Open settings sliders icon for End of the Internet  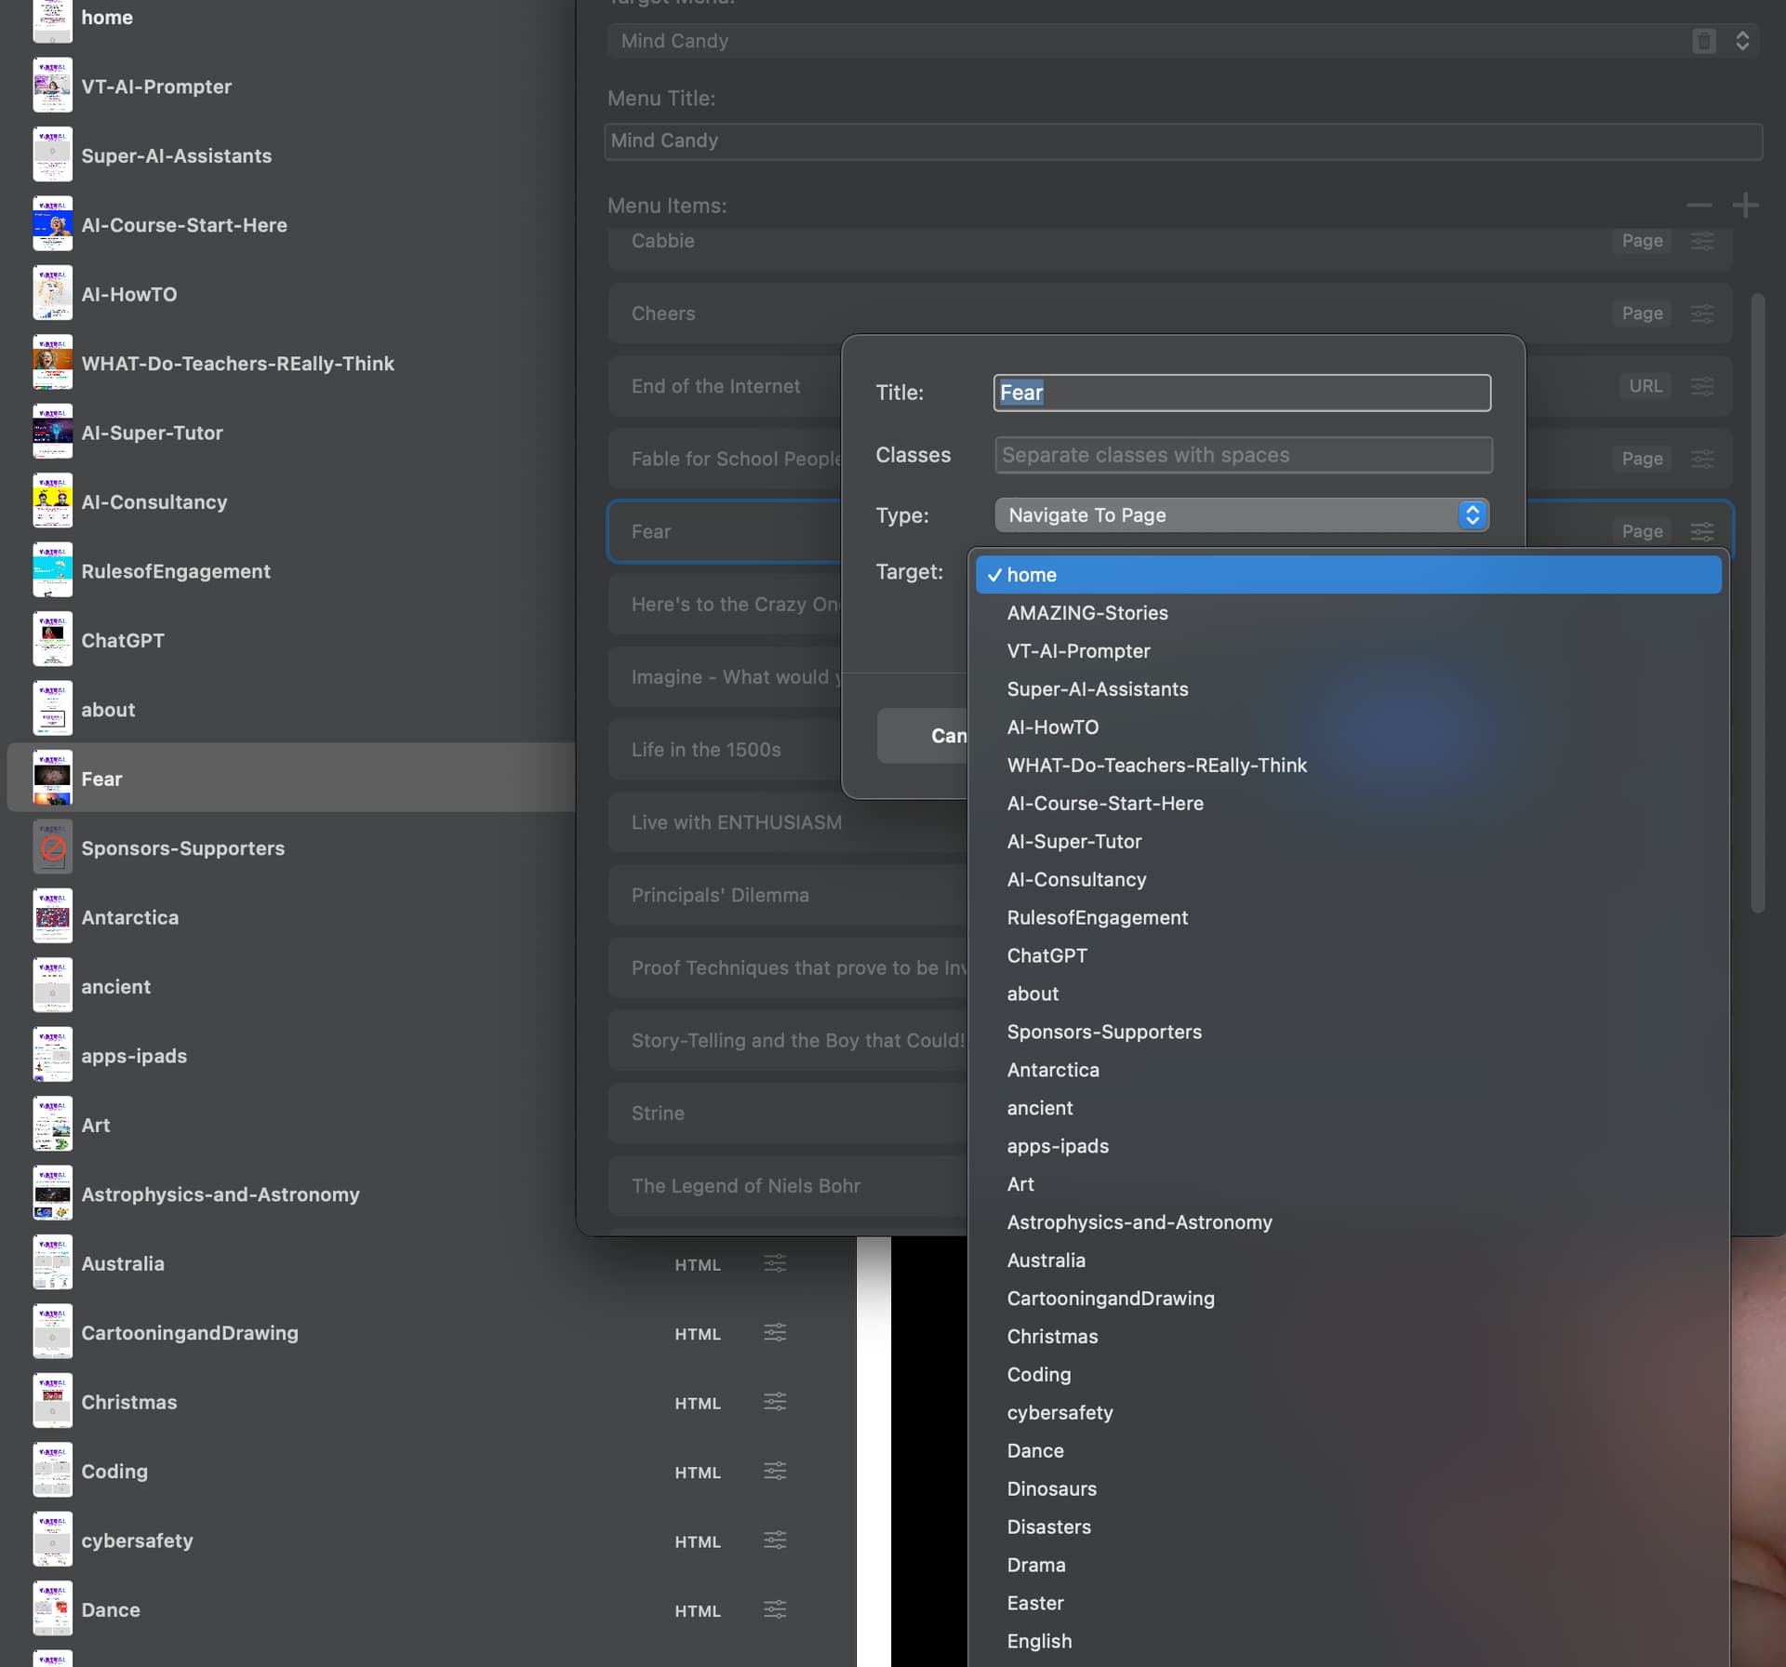click(x=1701, y=386)
